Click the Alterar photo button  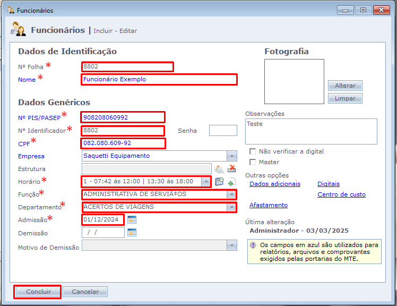(x=345, y=86)
